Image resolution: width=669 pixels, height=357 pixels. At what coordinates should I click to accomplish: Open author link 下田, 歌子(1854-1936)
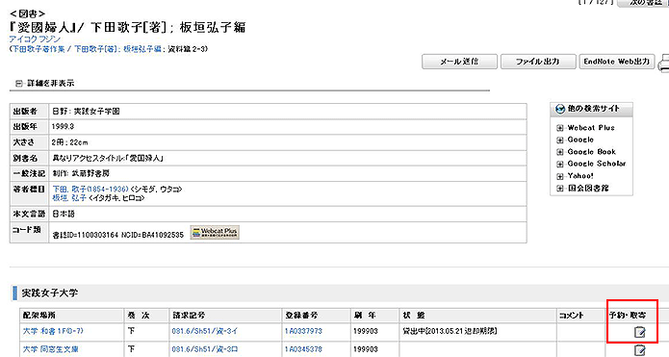coord(90,189)
